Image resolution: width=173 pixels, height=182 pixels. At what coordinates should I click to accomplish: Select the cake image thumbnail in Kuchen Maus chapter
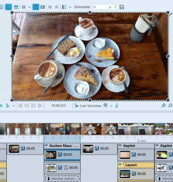click(51, 155)
